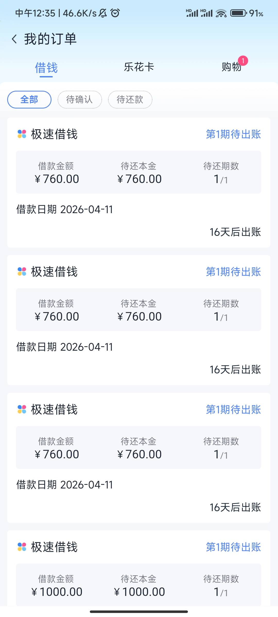Open 第1期待出账 status of second order
This screenshot has width=278, height=617.
pos(233,272)
